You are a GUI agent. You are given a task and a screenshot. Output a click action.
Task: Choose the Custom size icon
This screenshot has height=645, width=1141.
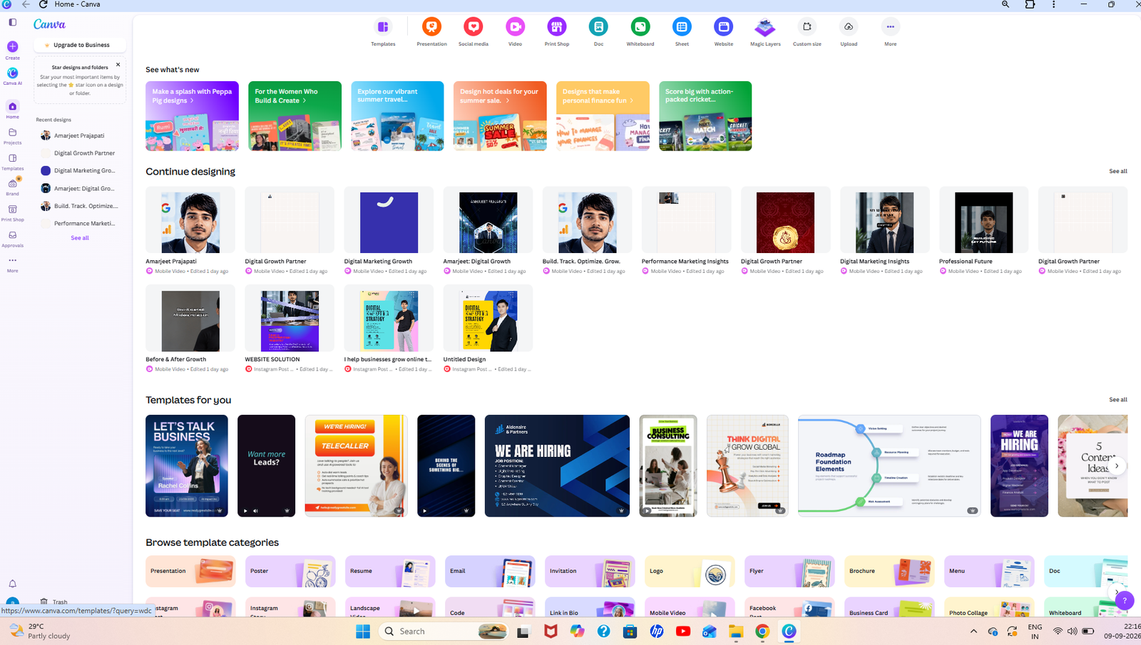coord(807,27)
